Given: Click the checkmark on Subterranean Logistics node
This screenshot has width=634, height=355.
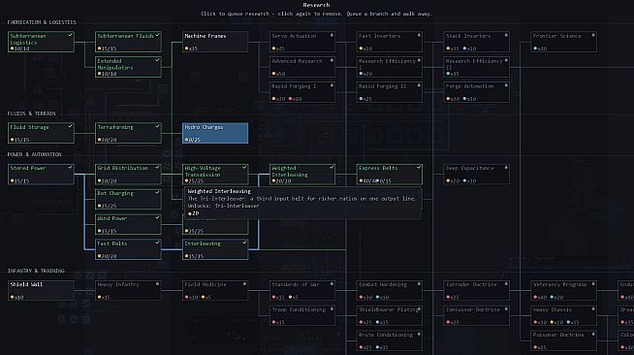Looking at the screenshot, I should tap(70, 35).
